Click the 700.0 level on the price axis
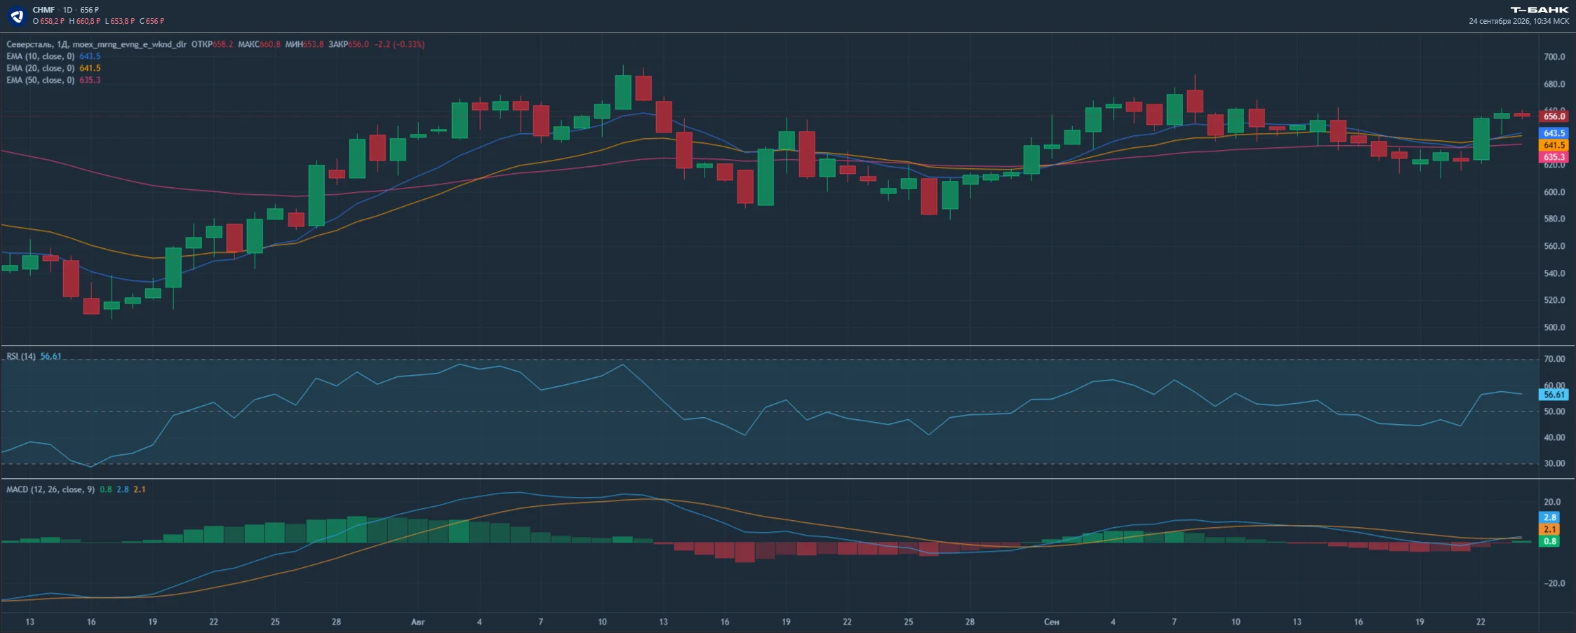Image resolution: width=1576 pixels, height=633 pixels. coord(1554,57)
